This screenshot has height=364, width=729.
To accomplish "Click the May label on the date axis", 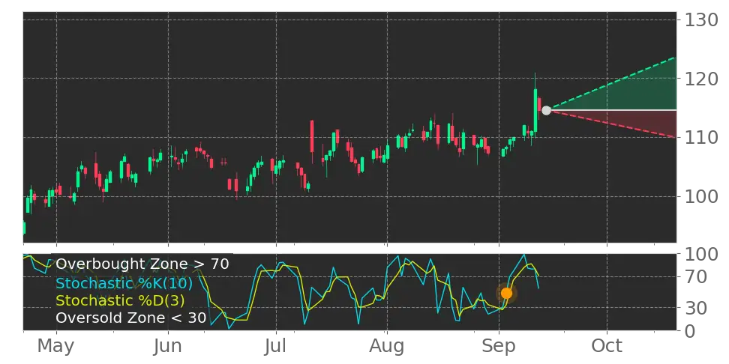I will click(x=55, y=346).
